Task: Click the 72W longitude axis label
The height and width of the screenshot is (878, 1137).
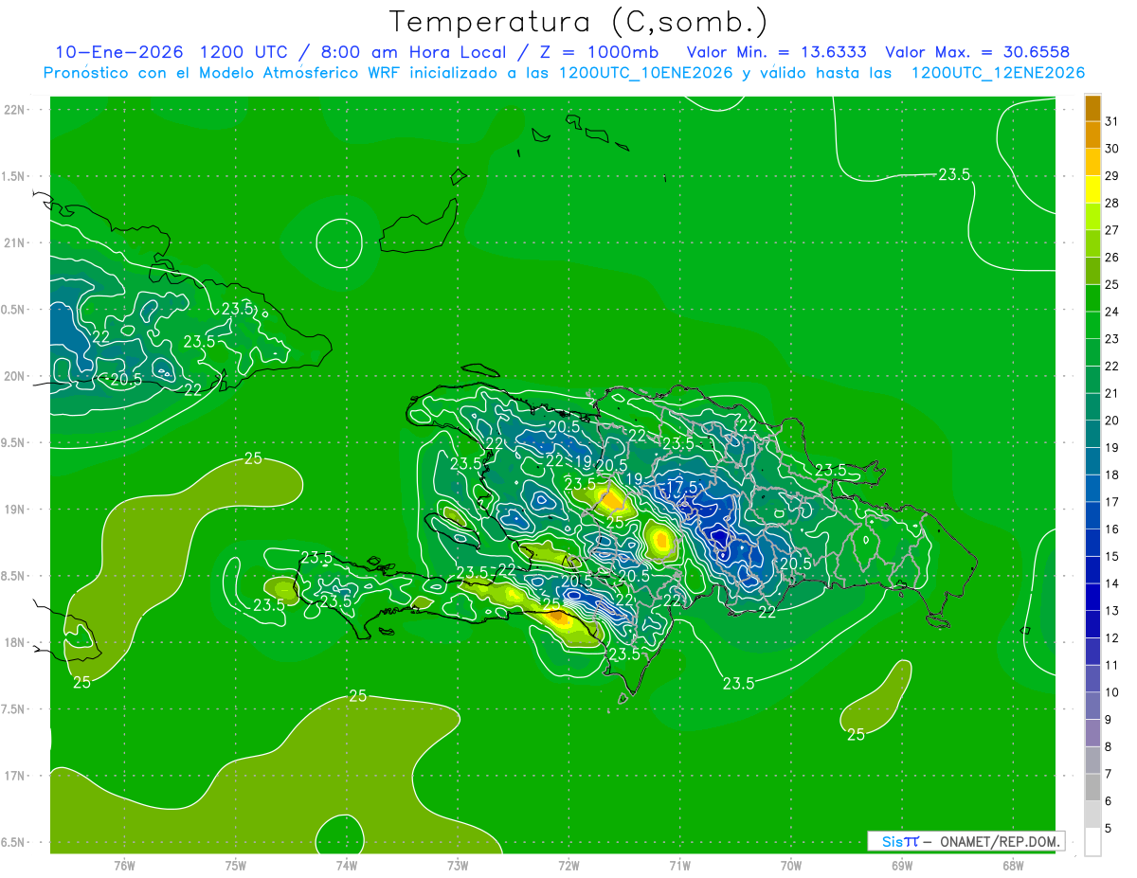Action: (x=568, y=866)
